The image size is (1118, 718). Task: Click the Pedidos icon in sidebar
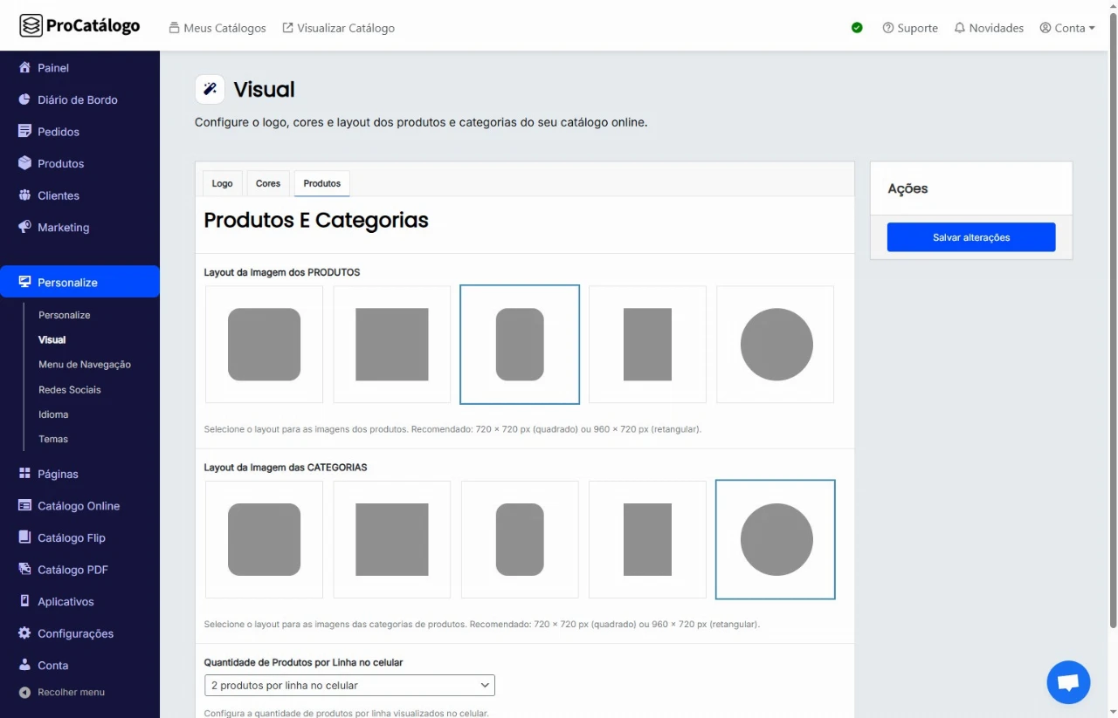point(24,132)
